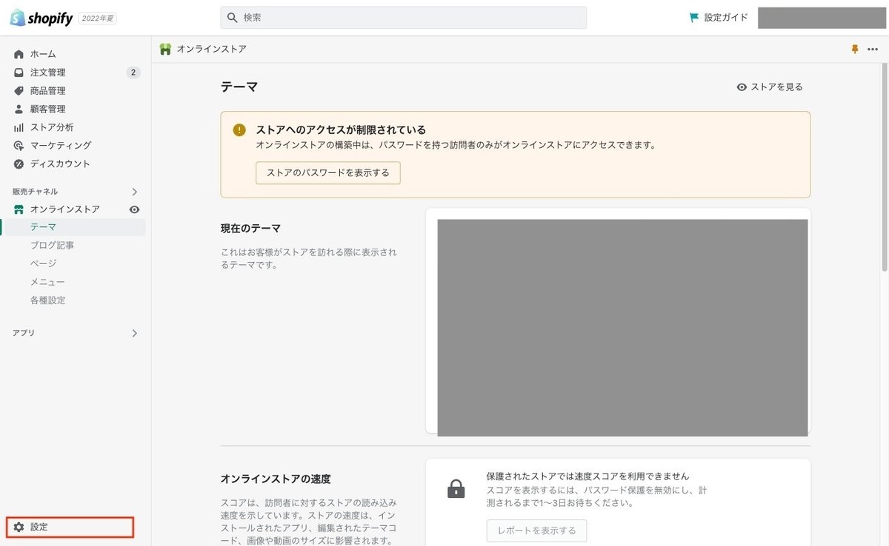Click the eye icon next to ストアを見る
Viewport: 889px width, 546px height.
(x=742, y=87)
